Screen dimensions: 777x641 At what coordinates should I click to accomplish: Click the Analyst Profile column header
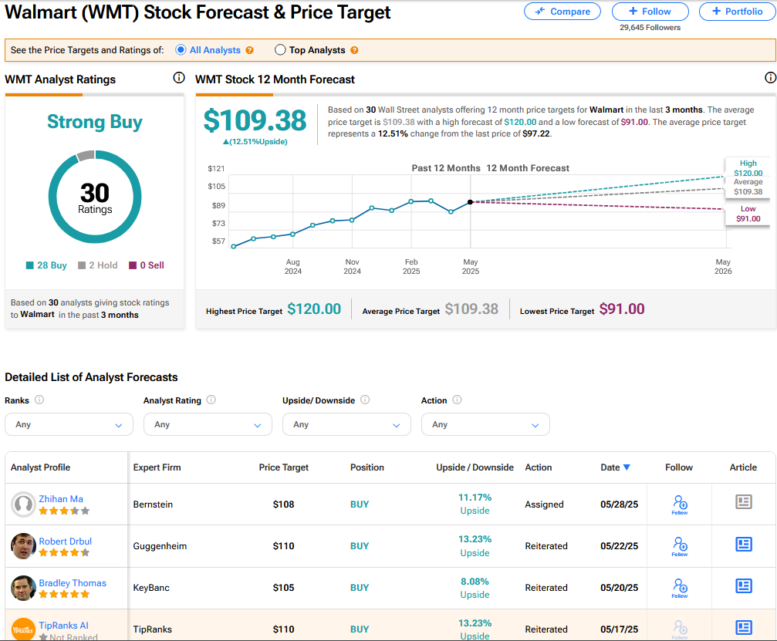pos(40,467)
